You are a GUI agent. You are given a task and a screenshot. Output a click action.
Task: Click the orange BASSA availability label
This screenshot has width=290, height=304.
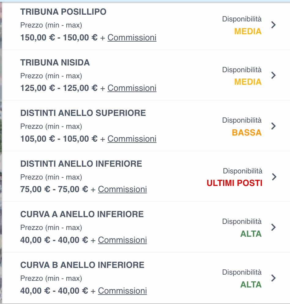pos(247,133)
